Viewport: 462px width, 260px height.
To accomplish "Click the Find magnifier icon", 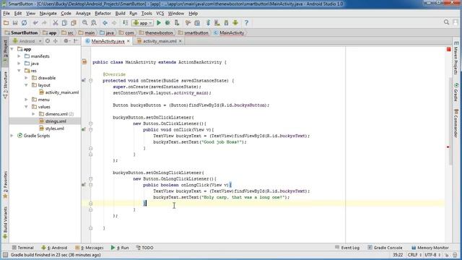I will pyautogui.click(x=85, y=22).
